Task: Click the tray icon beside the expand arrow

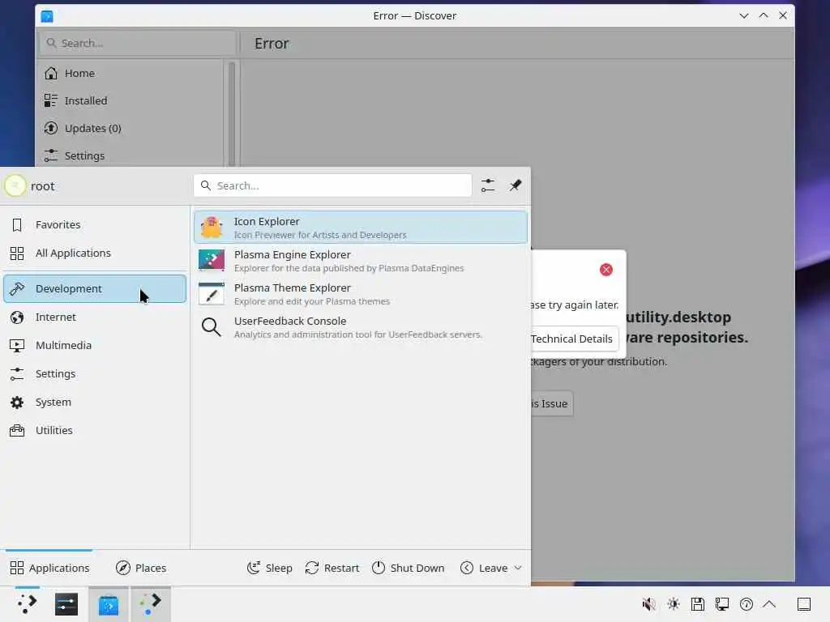Action: [747, 604]
